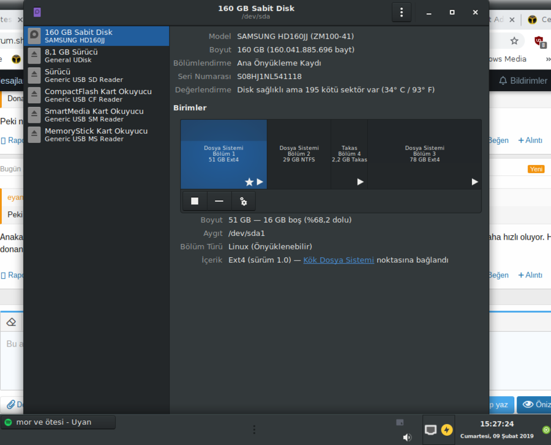Show more bookmarks with the » chevron
This screenshot has height=445, width=551.
[x=548, y=59]
